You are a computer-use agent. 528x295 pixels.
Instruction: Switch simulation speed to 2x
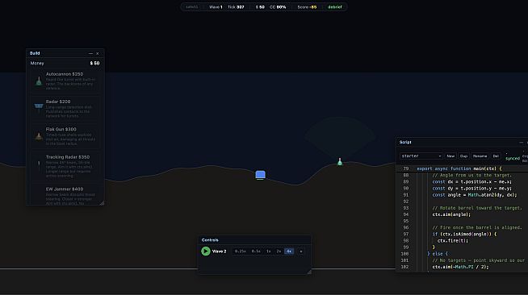[x=279, y=251]
